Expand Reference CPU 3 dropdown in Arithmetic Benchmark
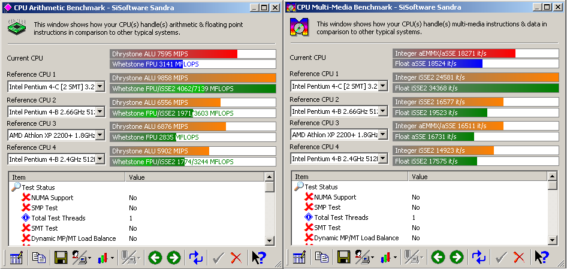Viewport: 567px width, 269px height. click(x=99, y=135)
